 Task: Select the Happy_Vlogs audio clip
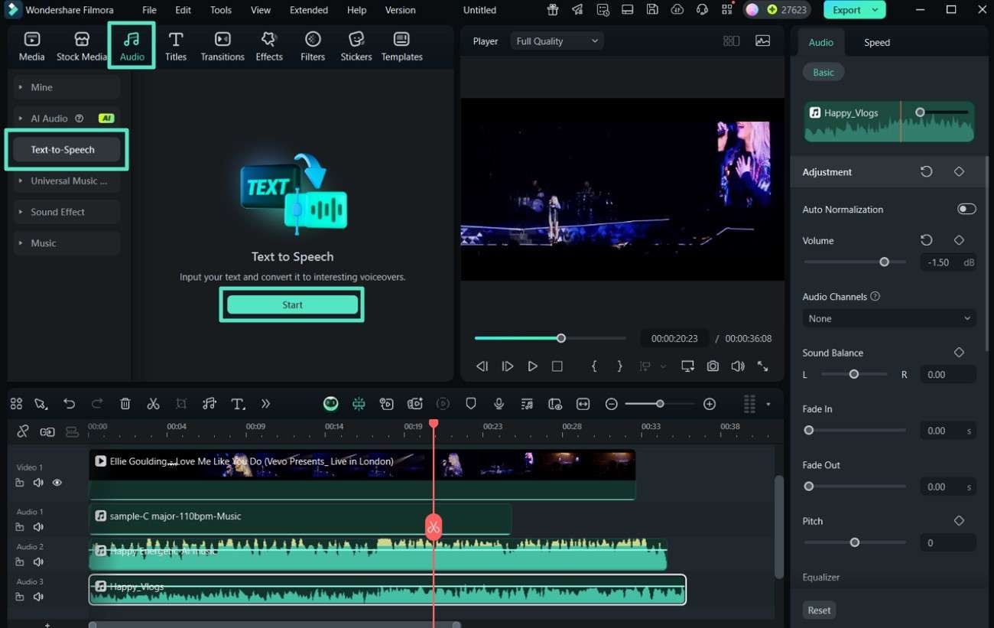pyautogui.click(x=387, y=590)
